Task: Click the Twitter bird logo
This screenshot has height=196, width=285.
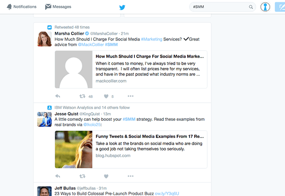Action: pyautogui.click(x=122, y=7)
